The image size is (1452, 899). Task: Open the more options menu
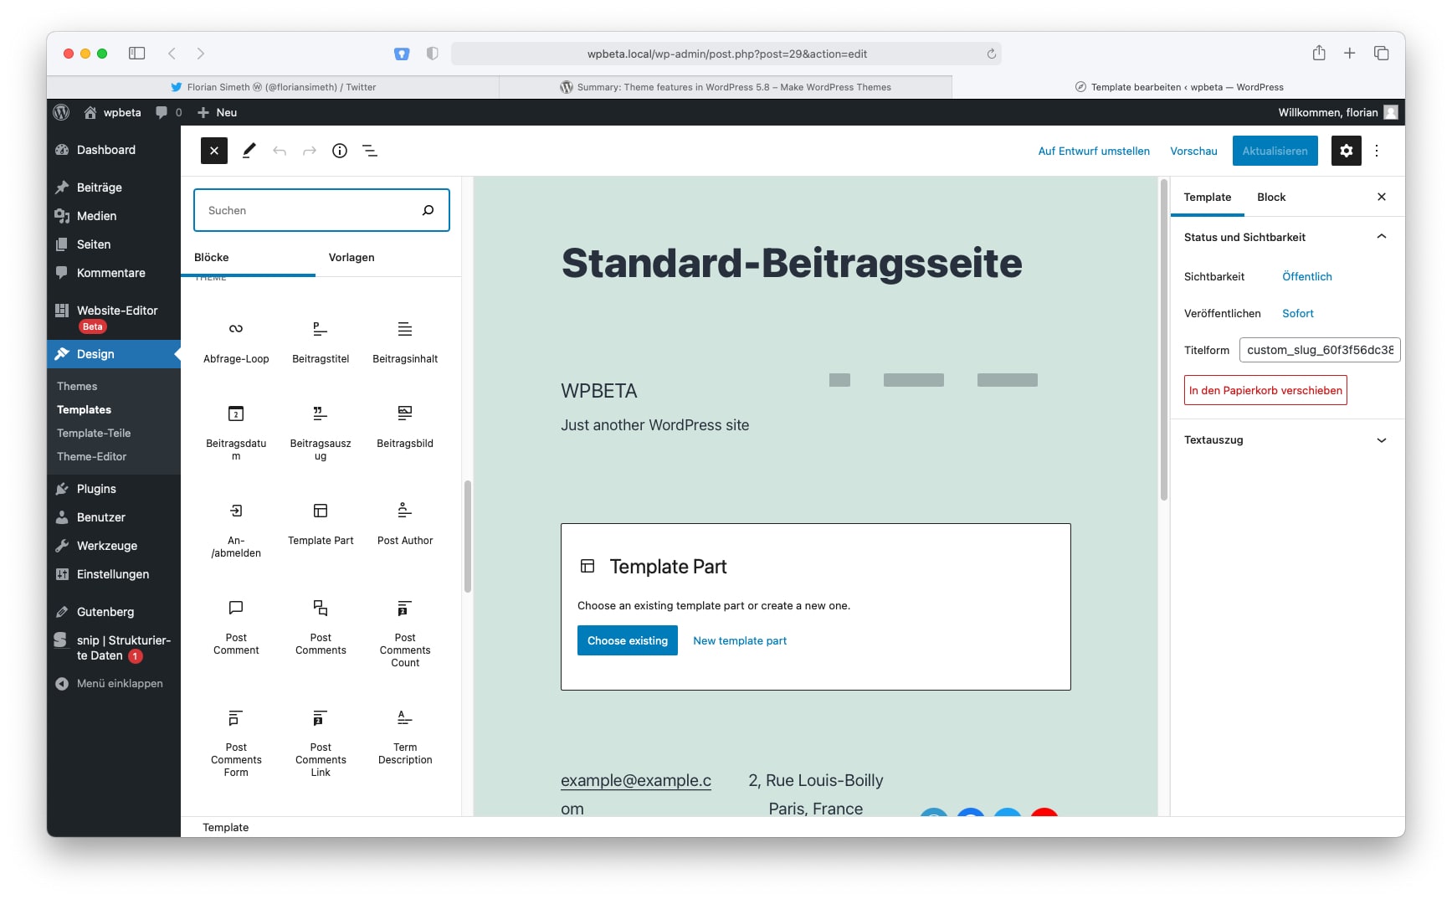coord(1377,151)
